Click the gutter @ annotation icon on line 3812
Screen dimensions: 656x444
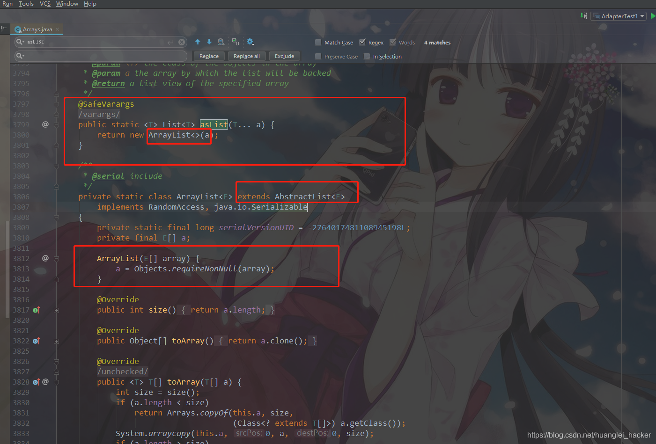(x=45, y=258)
